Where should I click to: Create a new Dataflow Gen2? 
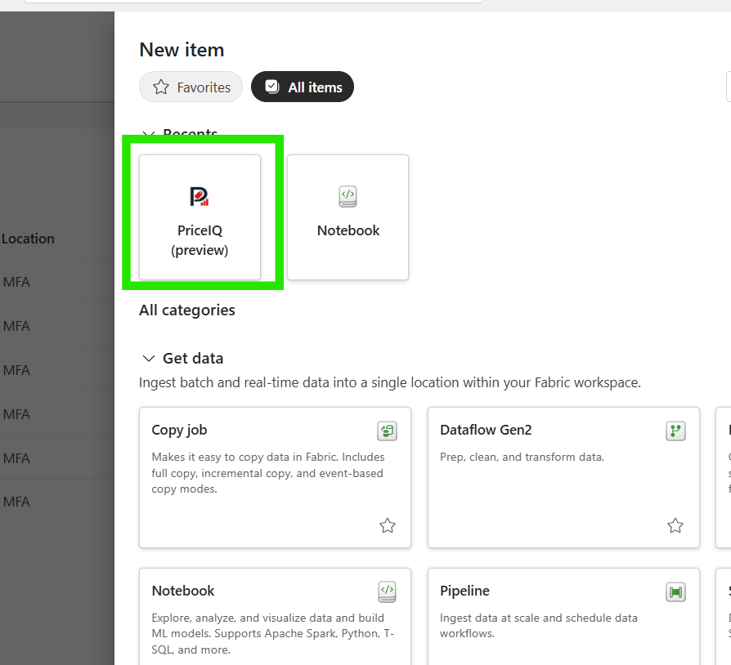pos(563,477)
